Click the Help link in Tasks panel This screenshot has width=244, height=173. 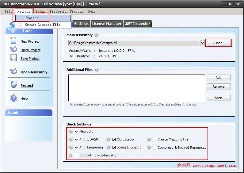pyautogui.click(x=24, y=98)
